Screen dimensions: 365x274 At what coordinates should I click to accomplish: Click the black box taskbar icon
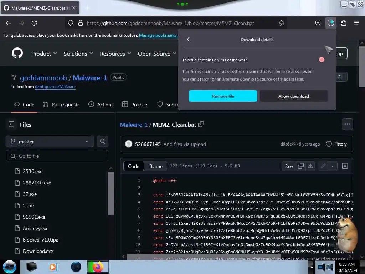coord(31,267)
